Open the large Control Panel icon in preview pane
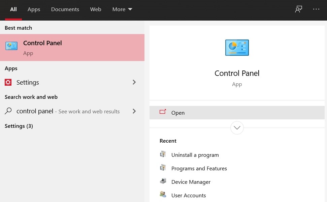Viewport: 327px width, 202px height. (237, 48)
